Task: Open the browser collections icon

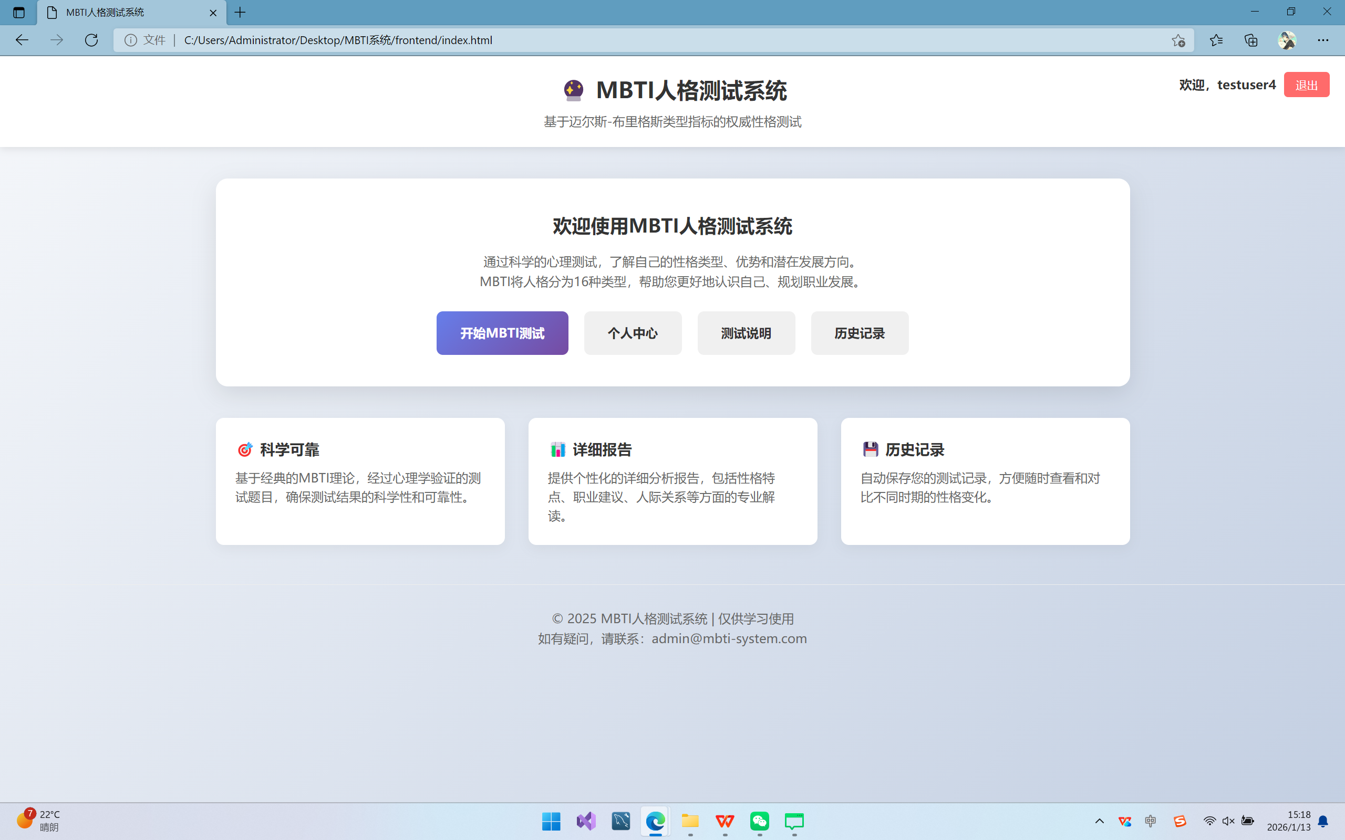Action: tap(1250, 40)
